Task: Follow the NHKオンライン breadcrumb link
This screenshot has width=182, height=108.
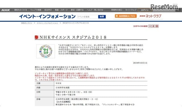Action: click(26, 23)
